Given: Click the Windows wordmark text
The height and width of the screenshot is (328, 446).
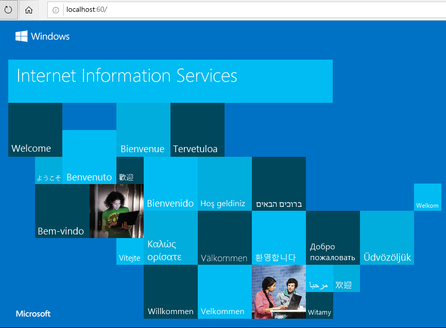Looking at the screenshot, I should 50,37.
